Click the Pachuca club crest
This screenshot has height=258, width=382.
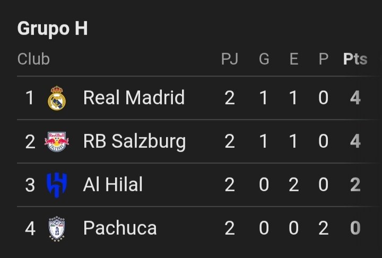pyautogui.click(x=57, y=228)
